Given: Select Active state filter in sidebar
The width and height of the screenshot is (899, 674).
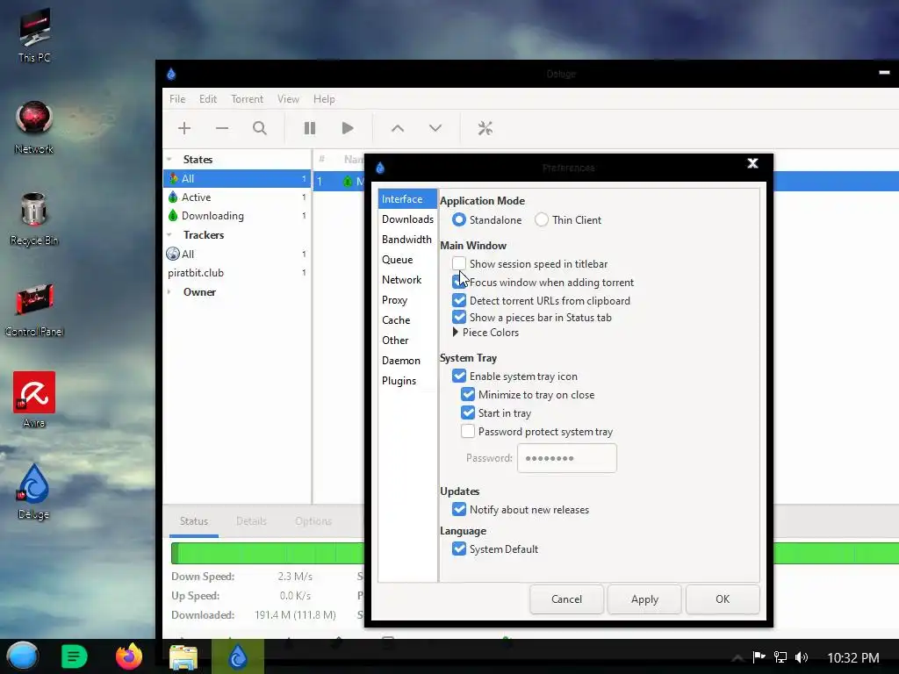Looking at the screenshot, I should tap(237, 197).
